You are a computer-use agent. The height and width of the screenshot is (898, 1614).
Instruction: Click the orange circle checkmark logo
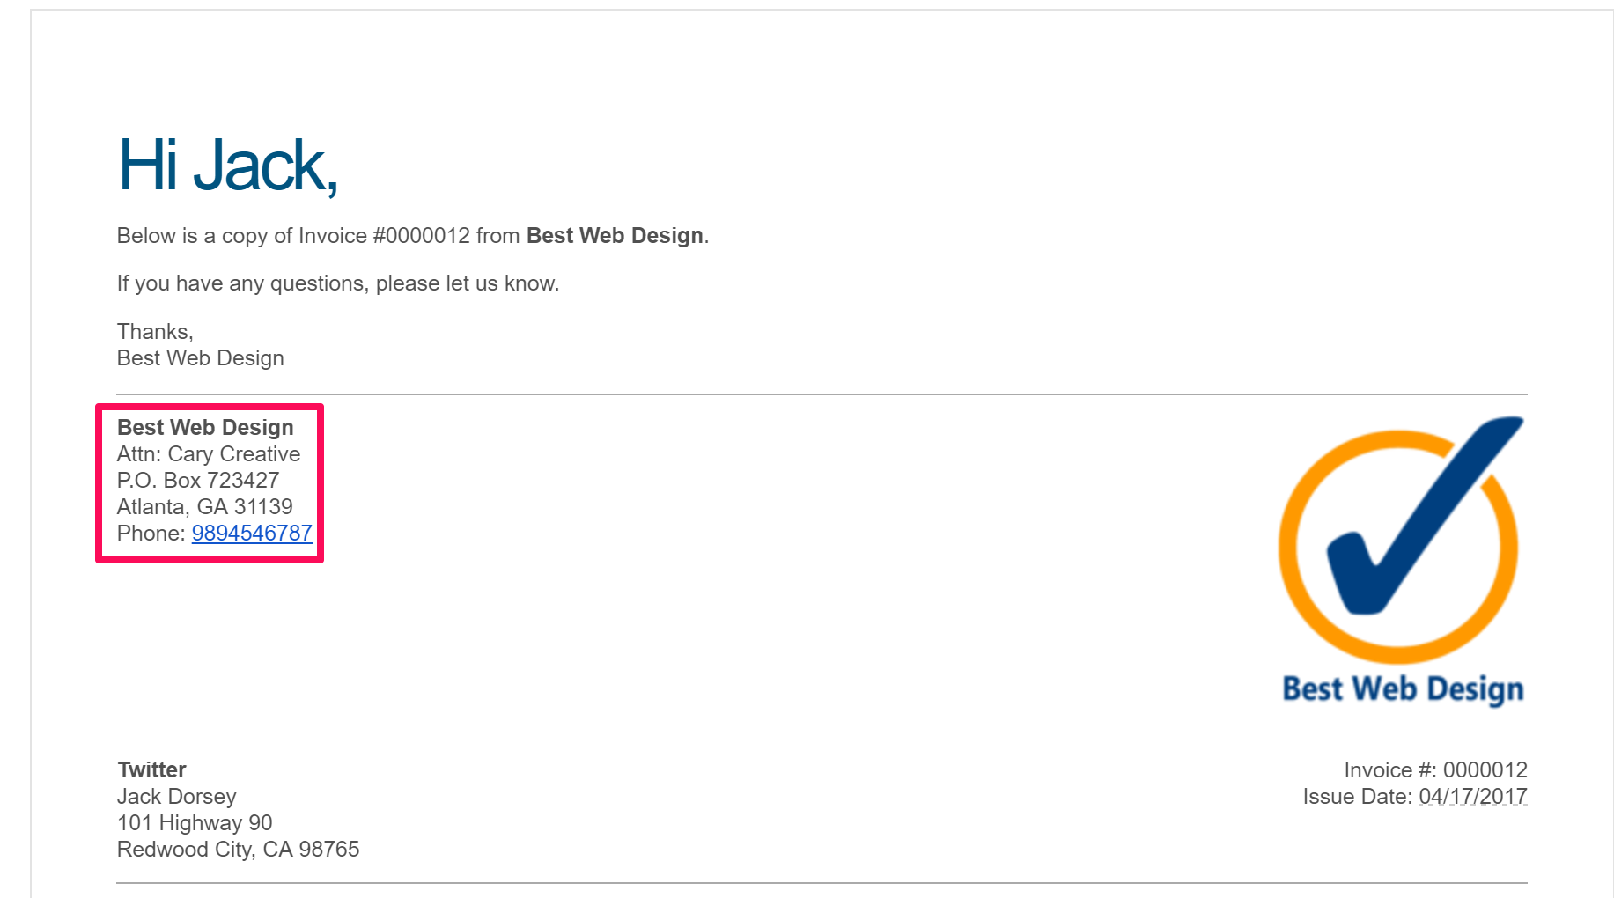pyautogui.click(x=1400, y=540)
